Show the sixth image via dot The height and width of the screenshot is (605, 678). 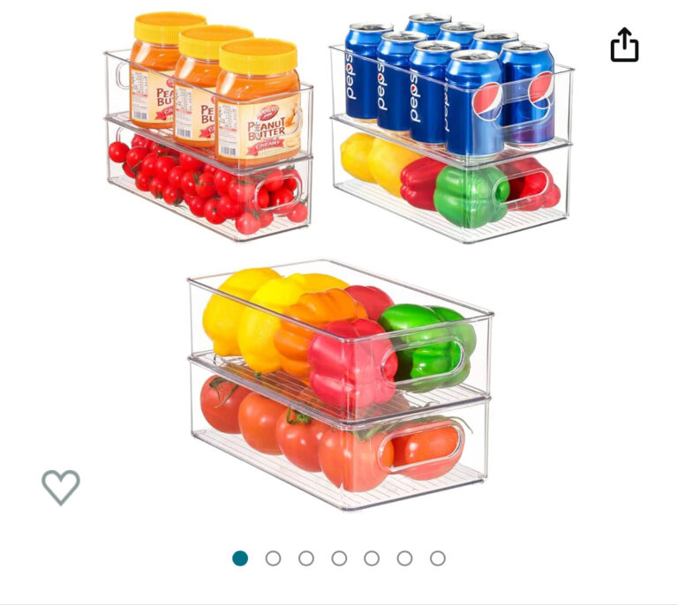tap(404, 558)
